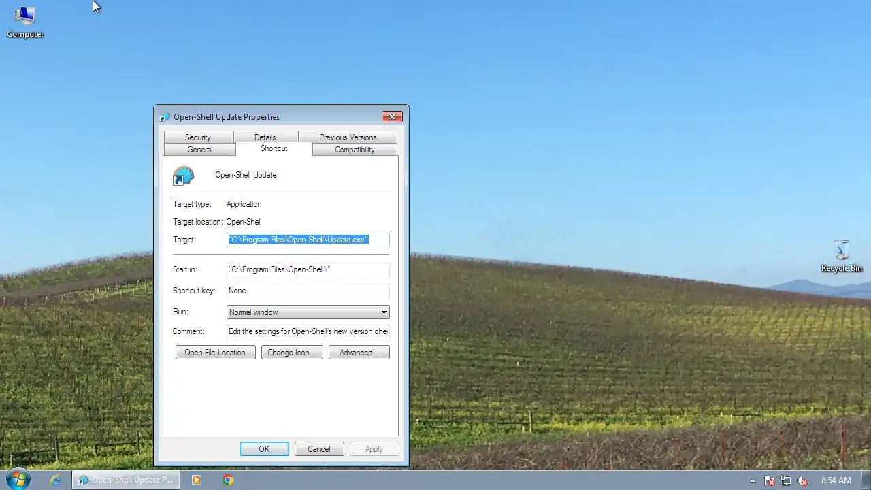Image resolution: width=871 pixels, height=490 pixels.
Task: Click the 8:54 AM clock
Action: [836, 480]
